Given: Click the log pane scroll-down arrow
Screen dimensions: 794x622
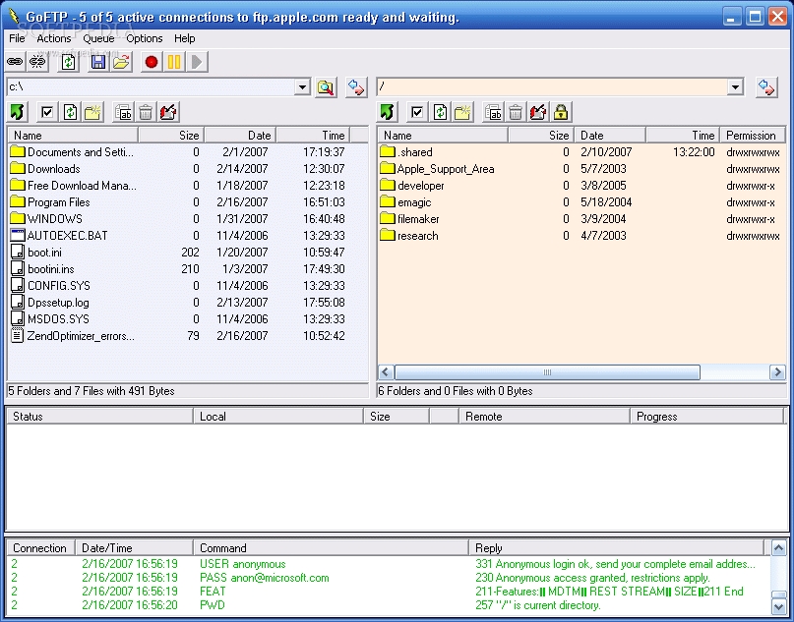Looking at the screenshot, I should click(778, 606).
